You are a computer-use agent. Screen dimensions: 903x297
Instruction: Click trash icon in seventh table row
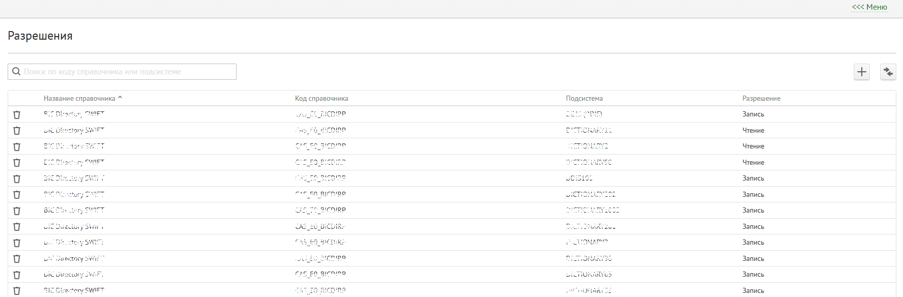[x=17, y=211]
